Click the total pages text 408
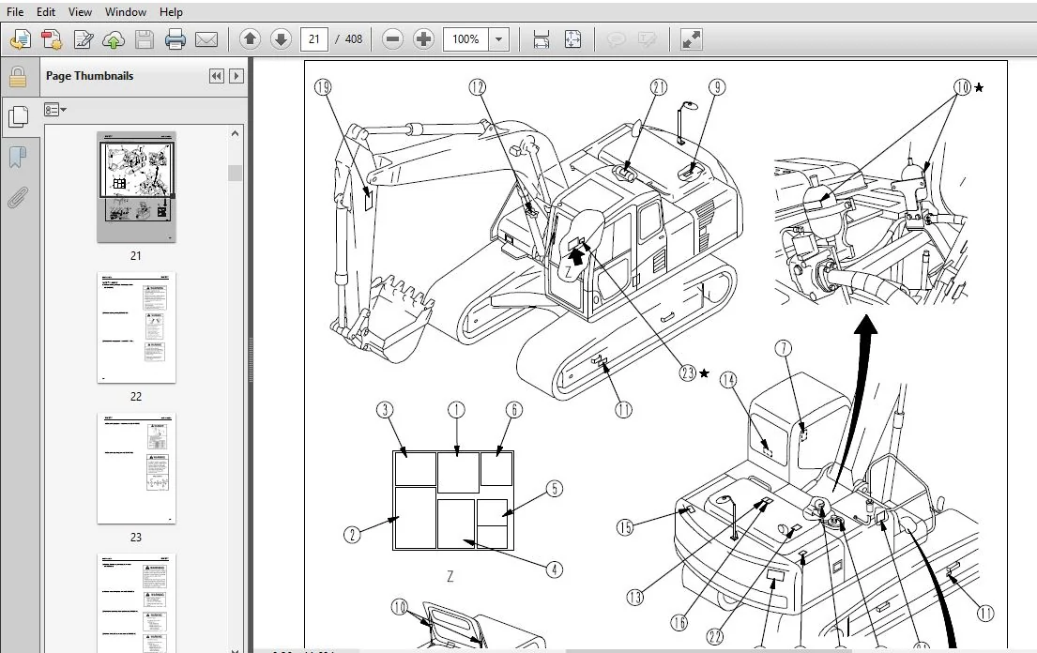 pyautogui.click(x=354, y=39)
